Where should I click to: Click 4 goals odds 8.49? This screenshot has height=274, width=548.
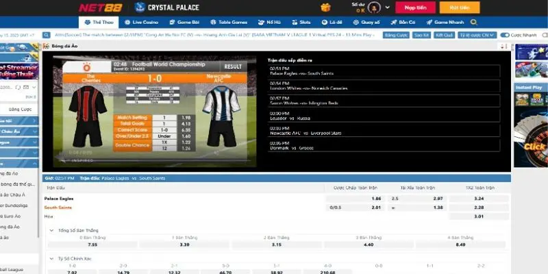[x=460, y=245]
